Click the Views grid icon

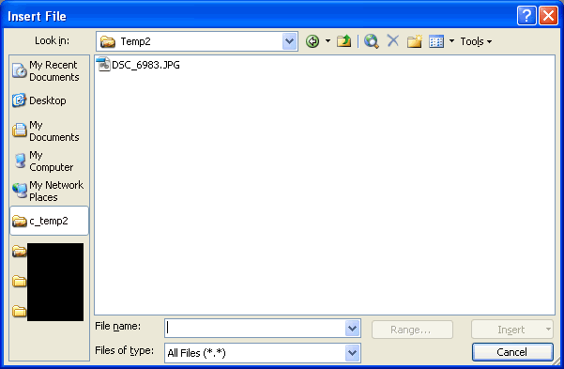(436, 41)
